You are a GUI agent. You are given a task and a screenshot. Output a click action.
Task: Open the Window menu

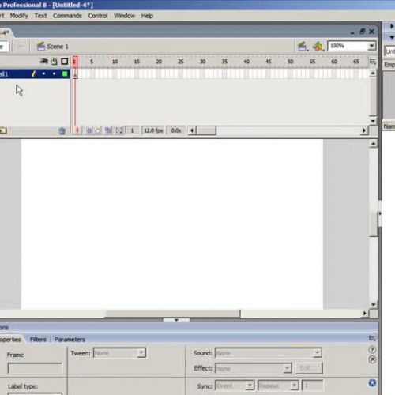pyautogui.click(x=124, y=16)
